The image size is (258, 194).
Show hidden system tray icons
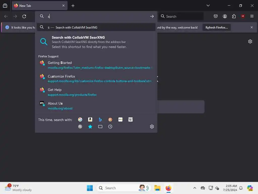pyautogui.click(x=195, y=188)
